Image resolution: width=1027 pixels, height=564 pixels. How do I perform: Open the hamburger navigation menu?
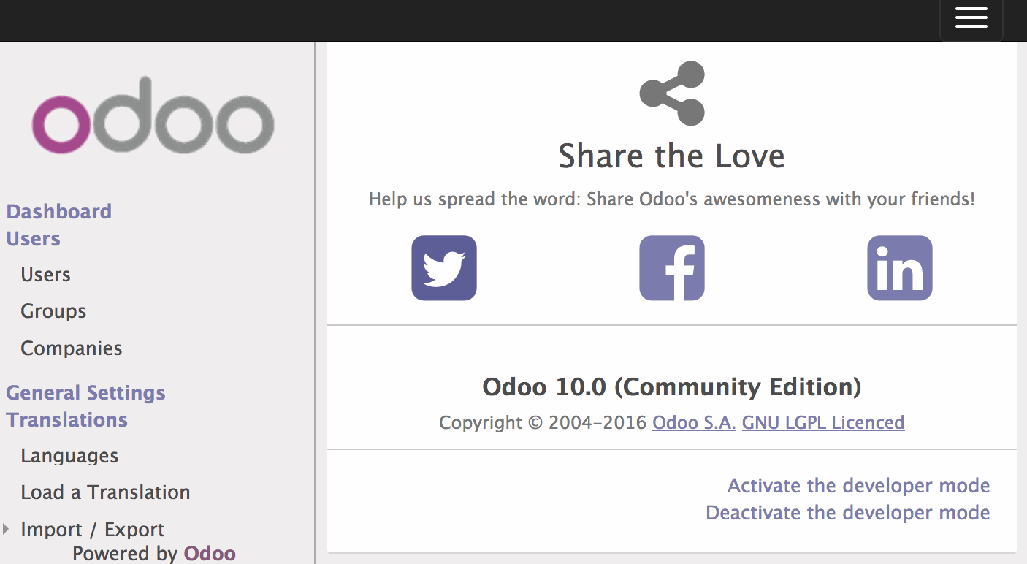point(971,18)
